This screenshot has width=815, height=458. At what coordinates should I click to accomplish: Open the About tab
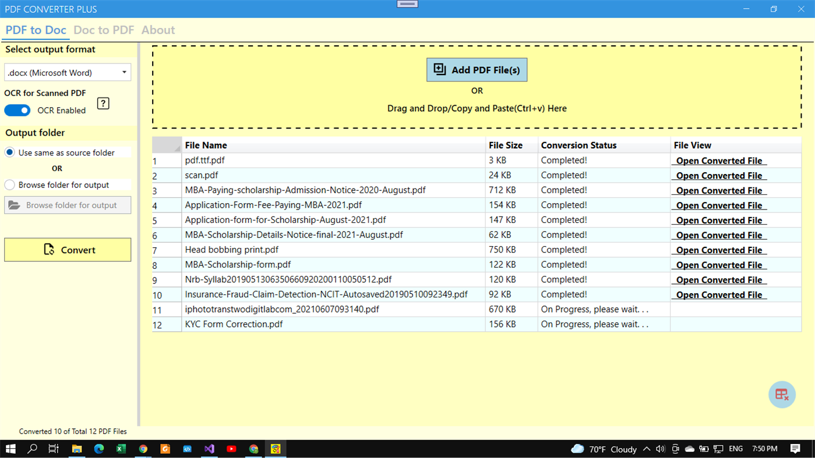(158, 30)
